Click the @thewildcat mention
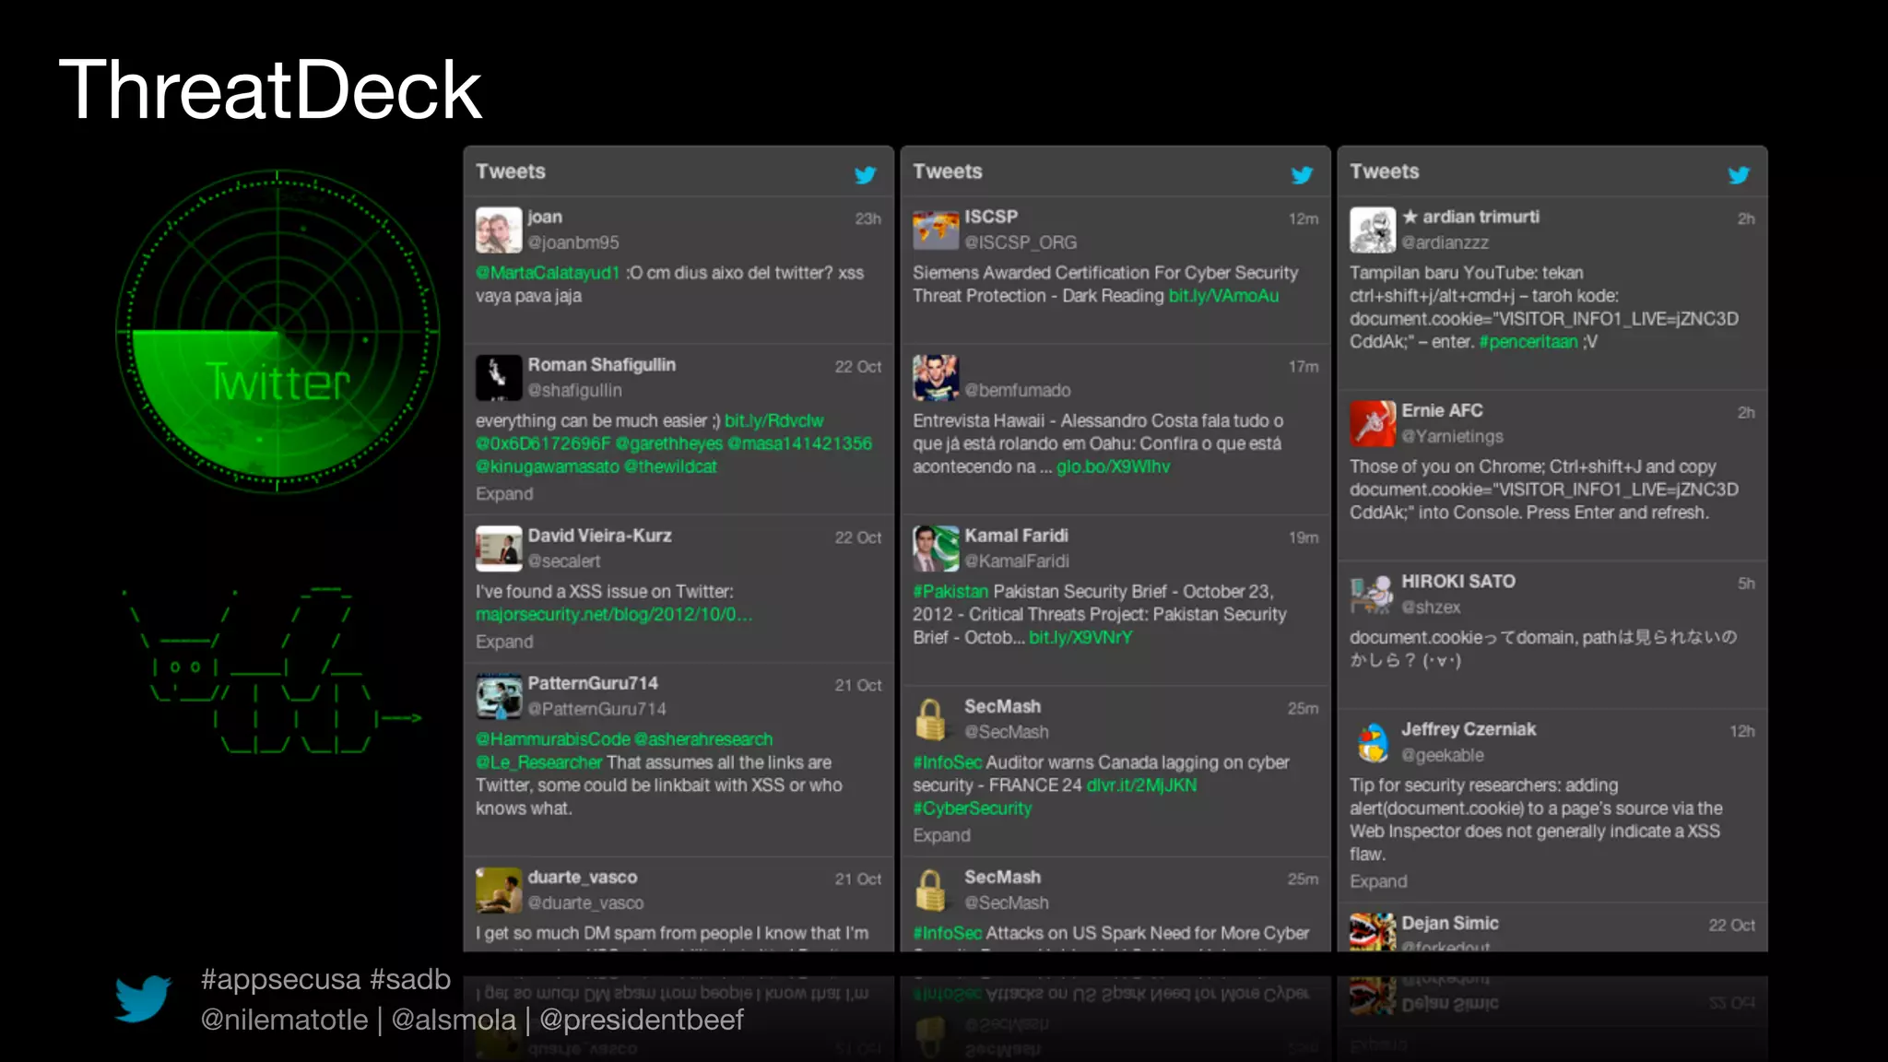Screen dimensions: 1888x1062 click(670, 466)
